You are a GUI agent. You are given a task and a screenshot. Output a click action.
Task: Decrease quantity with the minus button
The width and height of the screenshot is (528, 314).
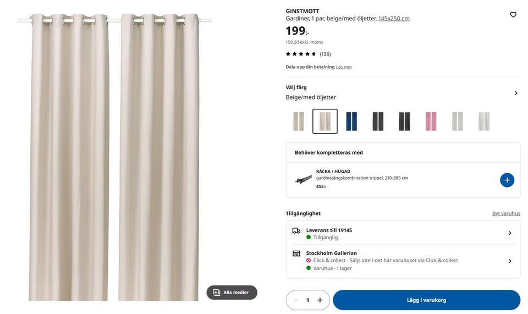[296, 300]
